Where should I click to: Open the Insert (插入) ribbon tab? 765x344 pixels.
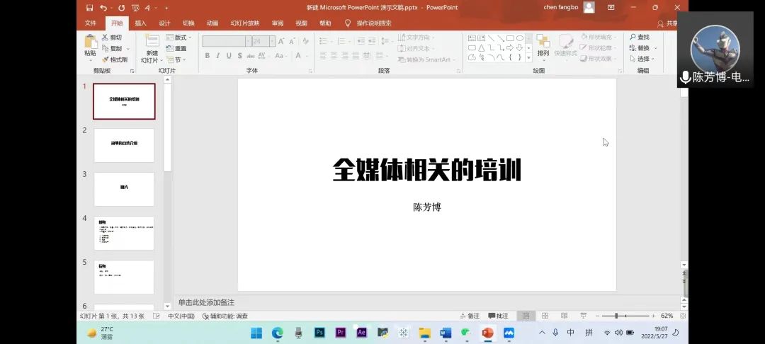[x=140, y=23]
